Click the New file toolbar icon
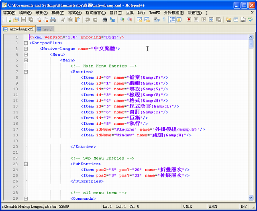 pos(9,20)
